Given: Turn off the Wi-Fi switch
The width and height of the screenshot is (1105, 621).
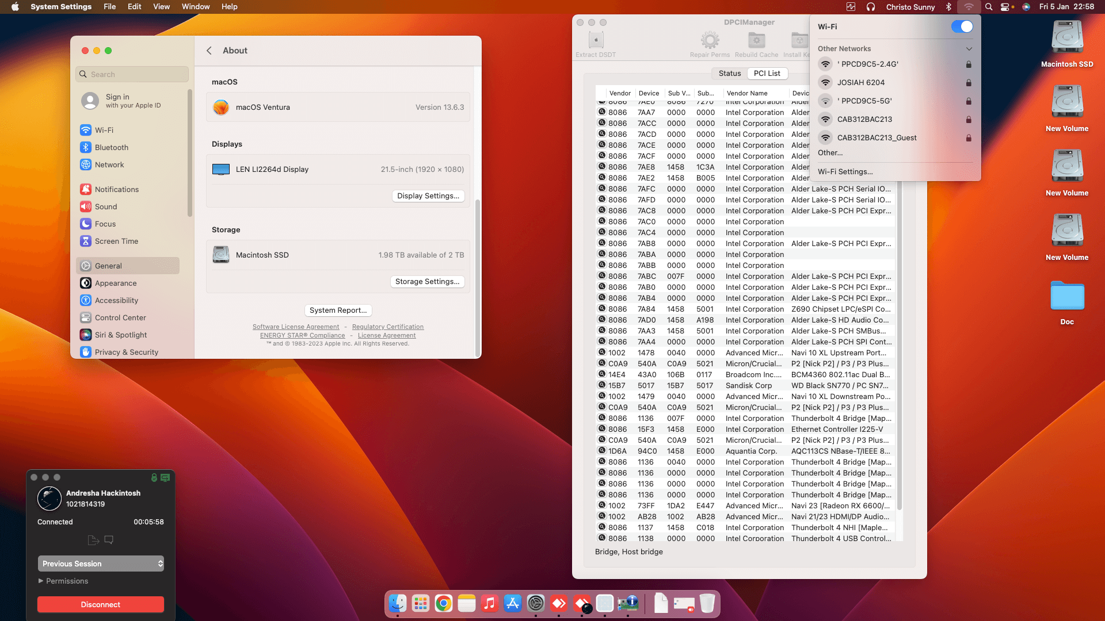Looking at the screenshot, I should coord(962,27).
